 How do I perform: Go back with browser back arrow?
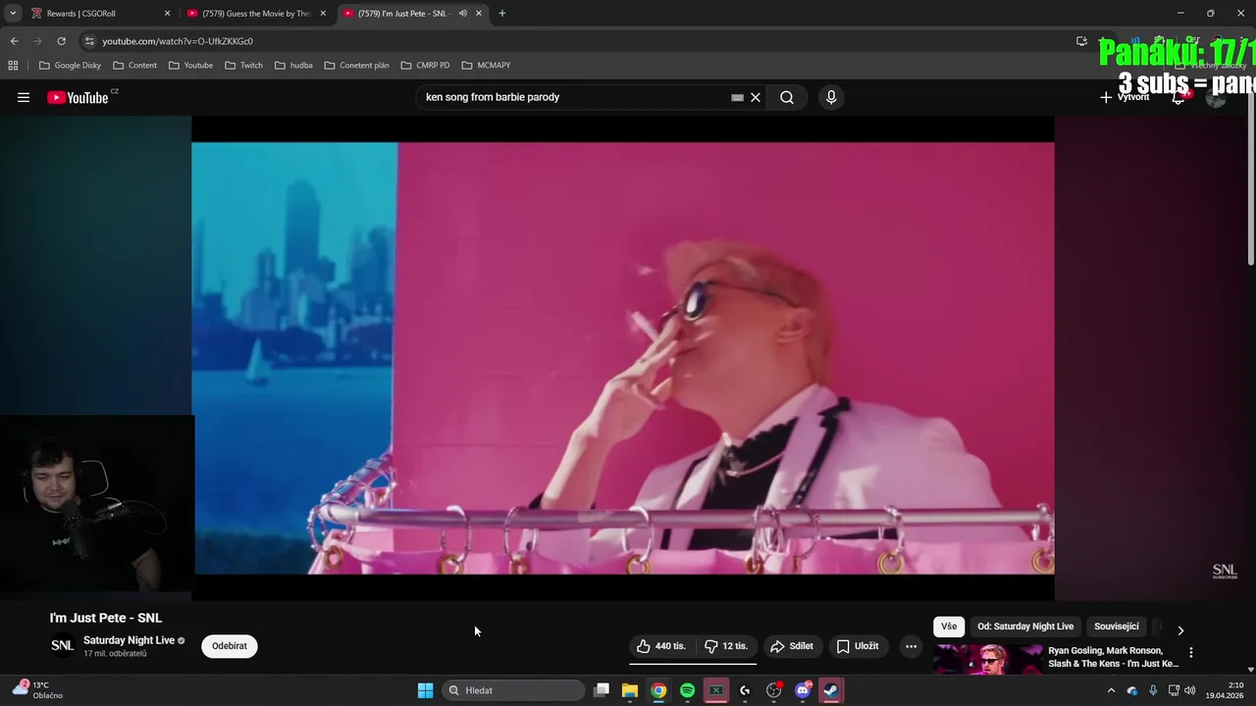click(14, 41)
